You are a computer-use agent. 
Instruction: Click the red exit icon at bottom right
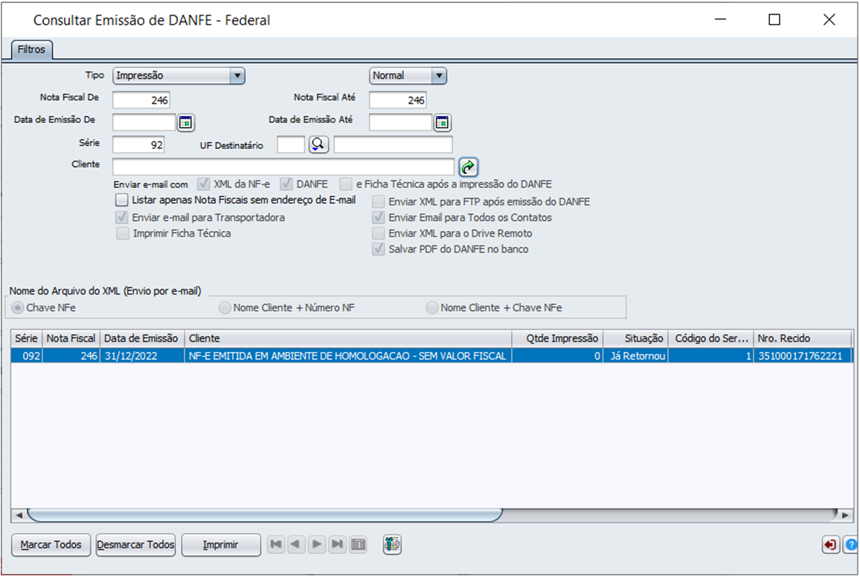click(829, 545)
